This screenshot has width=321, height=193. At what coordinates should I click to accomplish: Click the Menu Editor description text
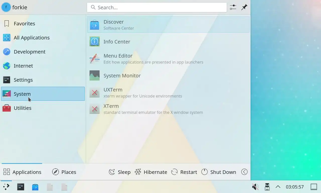153,62
